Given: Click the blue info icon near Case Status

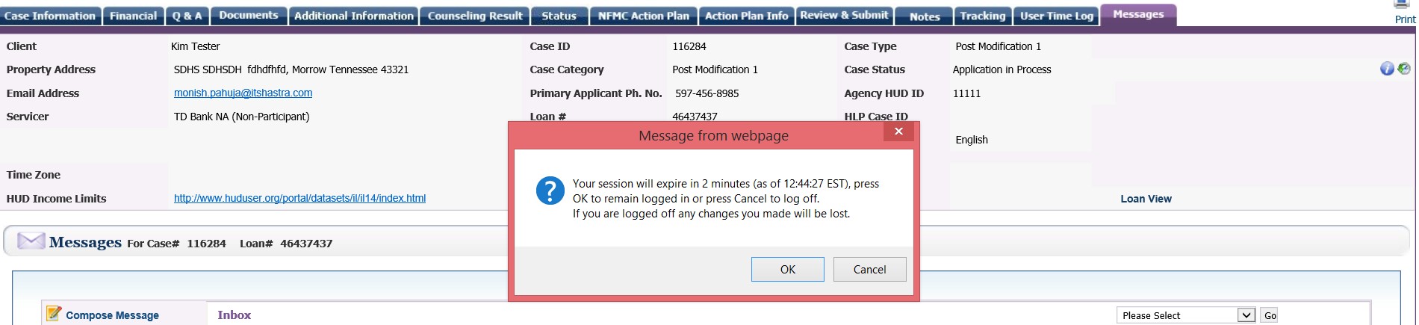Looking at the screenshot, I should [x=1387, y=69].
